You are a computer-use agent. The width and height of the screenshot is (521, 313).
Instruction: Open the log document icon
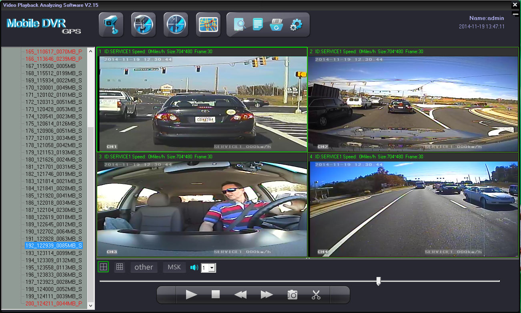point(258,25)
